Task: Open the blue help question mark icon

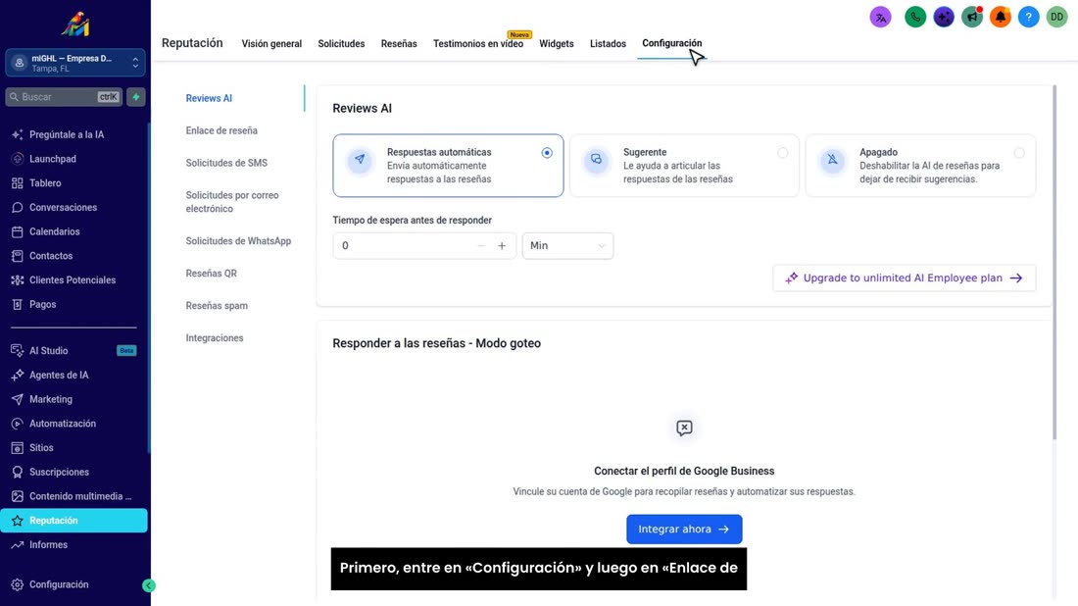Action: pos(1028,18)
